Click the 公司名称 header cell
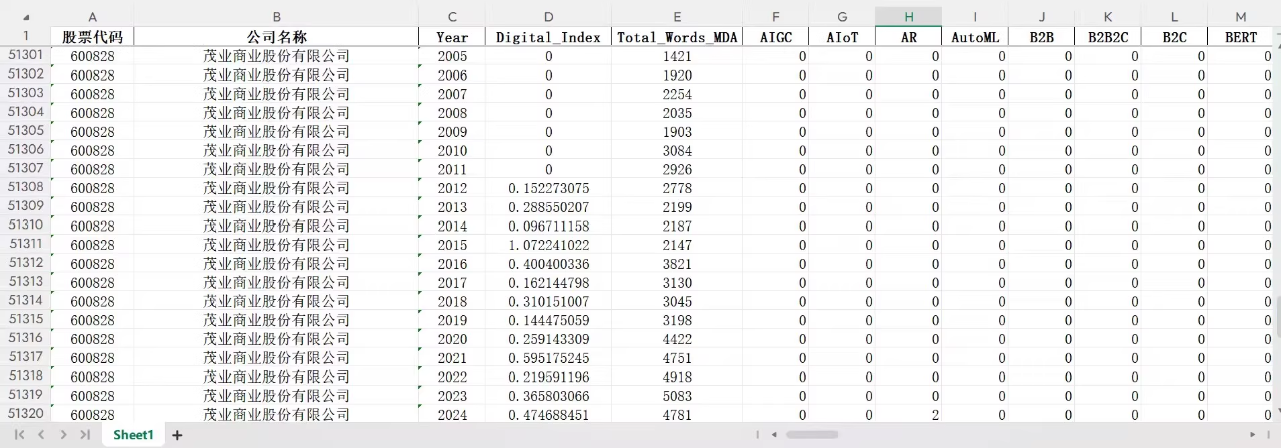 click(x=276, y=38)
